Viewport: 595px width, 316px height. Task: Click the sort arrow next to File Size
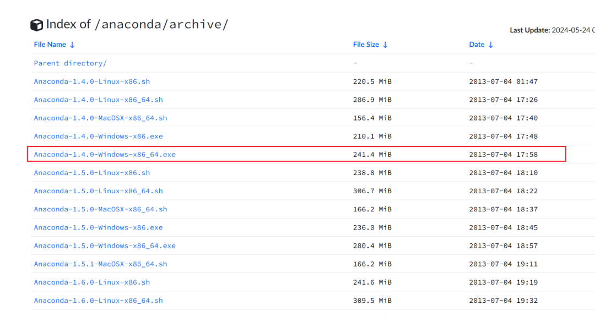pos(385,45)
